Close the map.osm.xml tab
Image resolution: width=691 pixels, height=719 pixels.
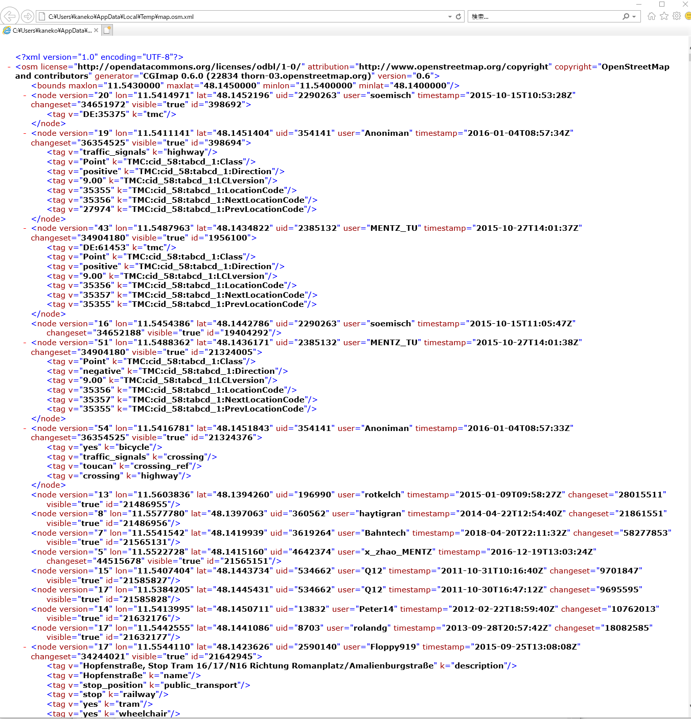coord(96,30)
